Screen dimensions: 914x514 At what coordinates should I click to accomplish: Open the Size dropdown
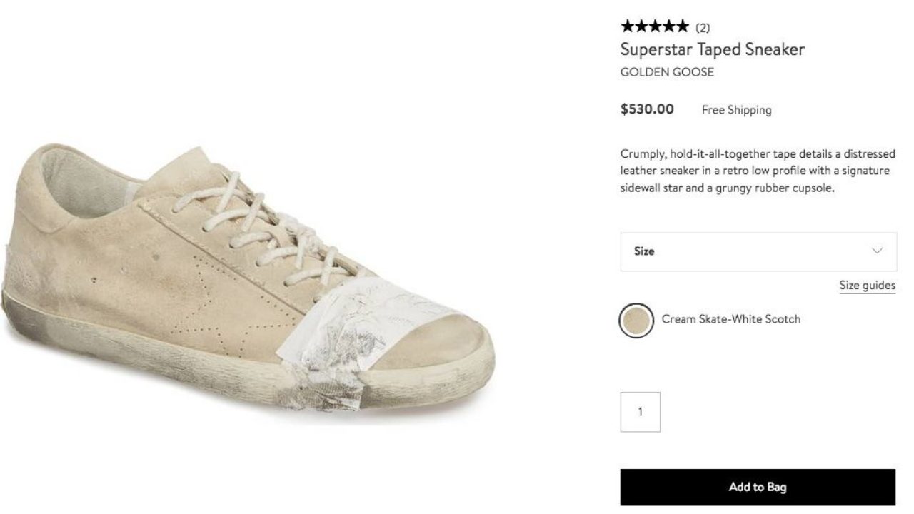758,251
